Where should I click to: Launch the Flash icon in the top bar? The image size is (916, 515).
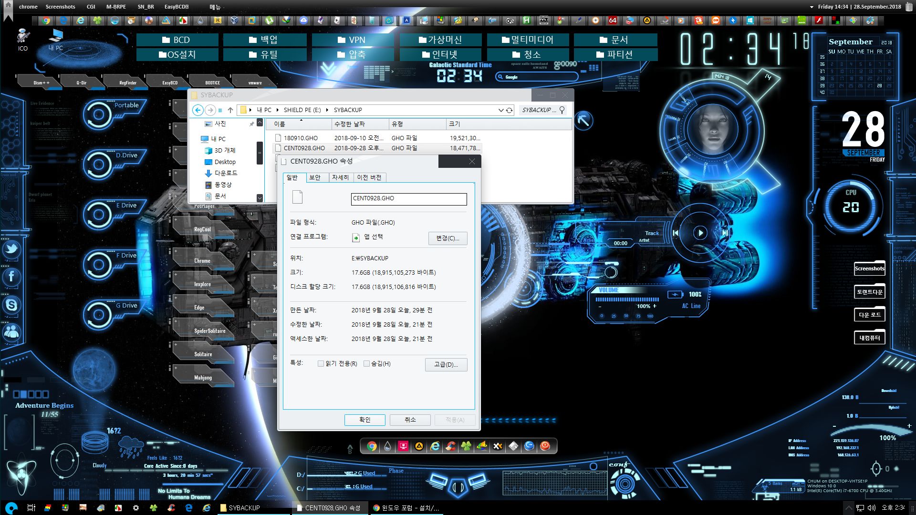pyautogui.click(x=819, y=21)
